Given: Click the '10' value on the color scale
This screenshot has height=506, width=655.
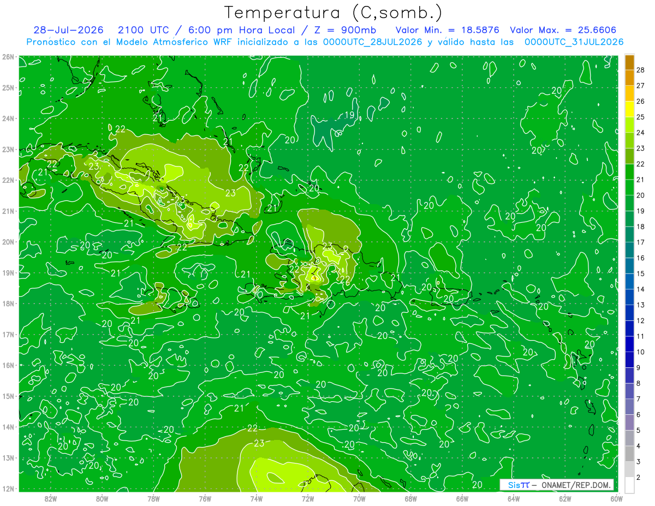Looking at the screenshot, I should (641, 352).
